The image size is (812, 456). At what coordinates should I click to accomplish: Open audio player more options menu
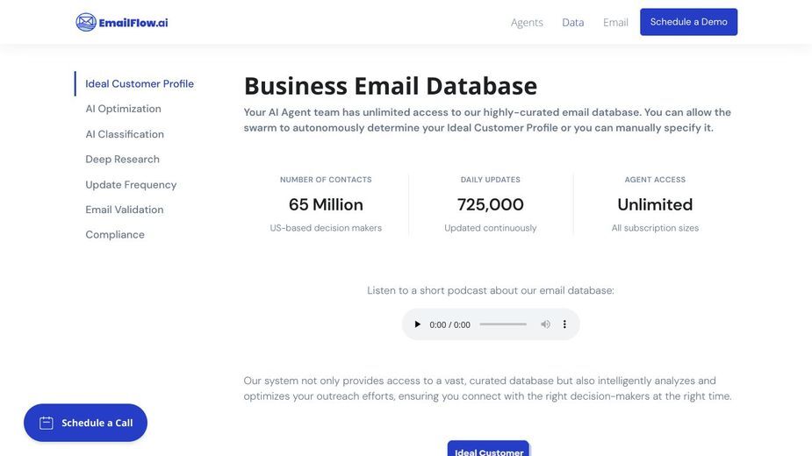coord(564,324)
